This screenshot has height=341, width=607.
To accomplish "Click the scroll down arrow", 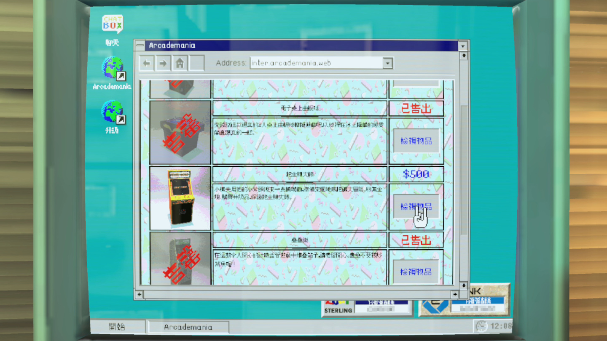I will coord(464,285).
